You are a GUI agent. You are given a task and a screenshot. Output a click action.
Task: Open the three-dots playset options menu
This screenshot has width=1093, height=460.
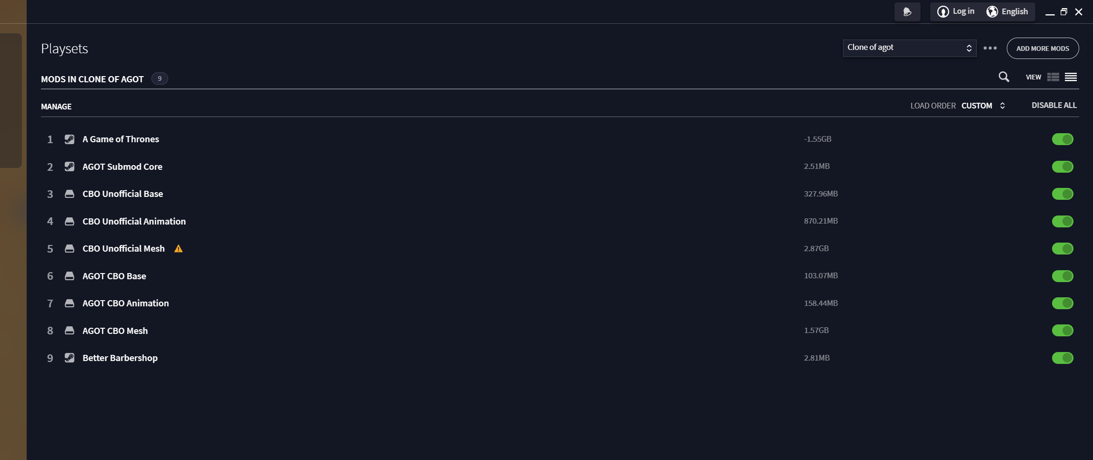coord(990,48)
